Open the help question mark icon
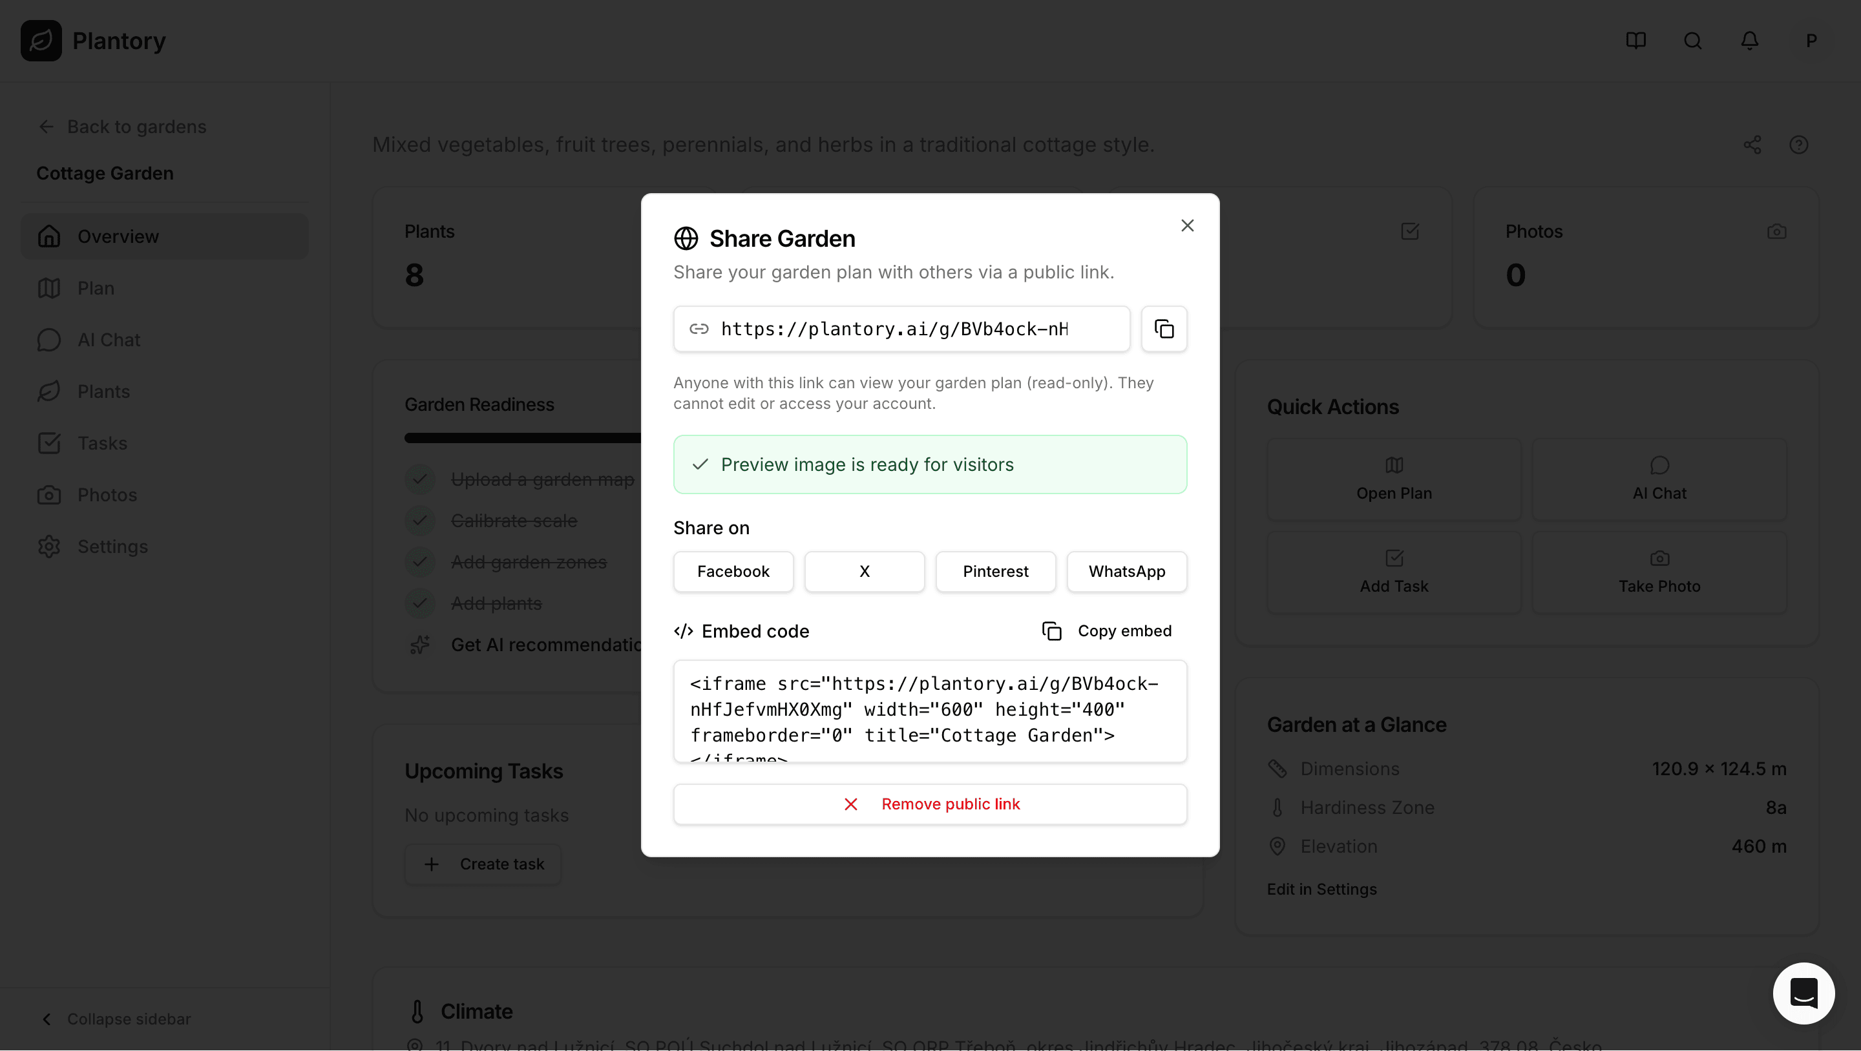This screenshot has height=1051, width=1861. point(1799,145)
